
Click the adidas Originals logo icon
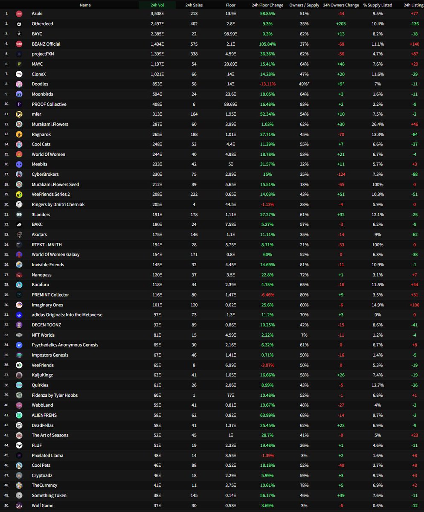19,315
